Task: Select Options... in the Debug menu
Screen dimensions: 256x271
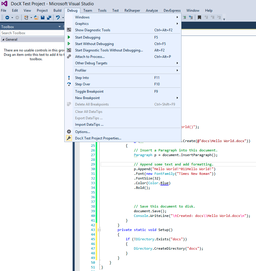Action: 82,132
